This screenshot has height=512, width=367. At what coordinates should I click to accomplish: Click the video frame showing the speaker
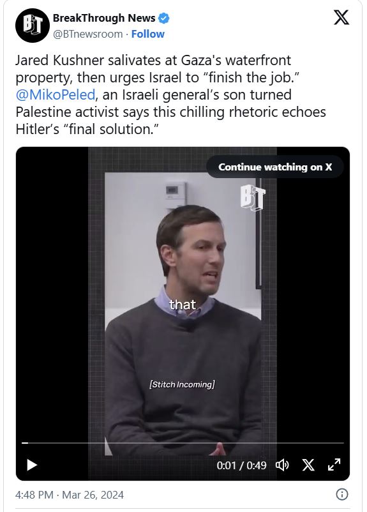pyautogui.click(x=183, y=313)
